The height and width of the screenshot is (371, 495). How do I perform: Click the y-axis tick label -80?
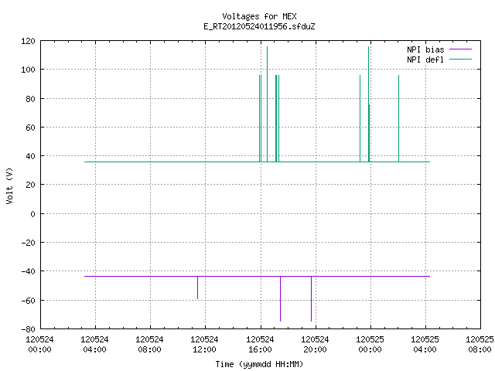pos(28,329)
